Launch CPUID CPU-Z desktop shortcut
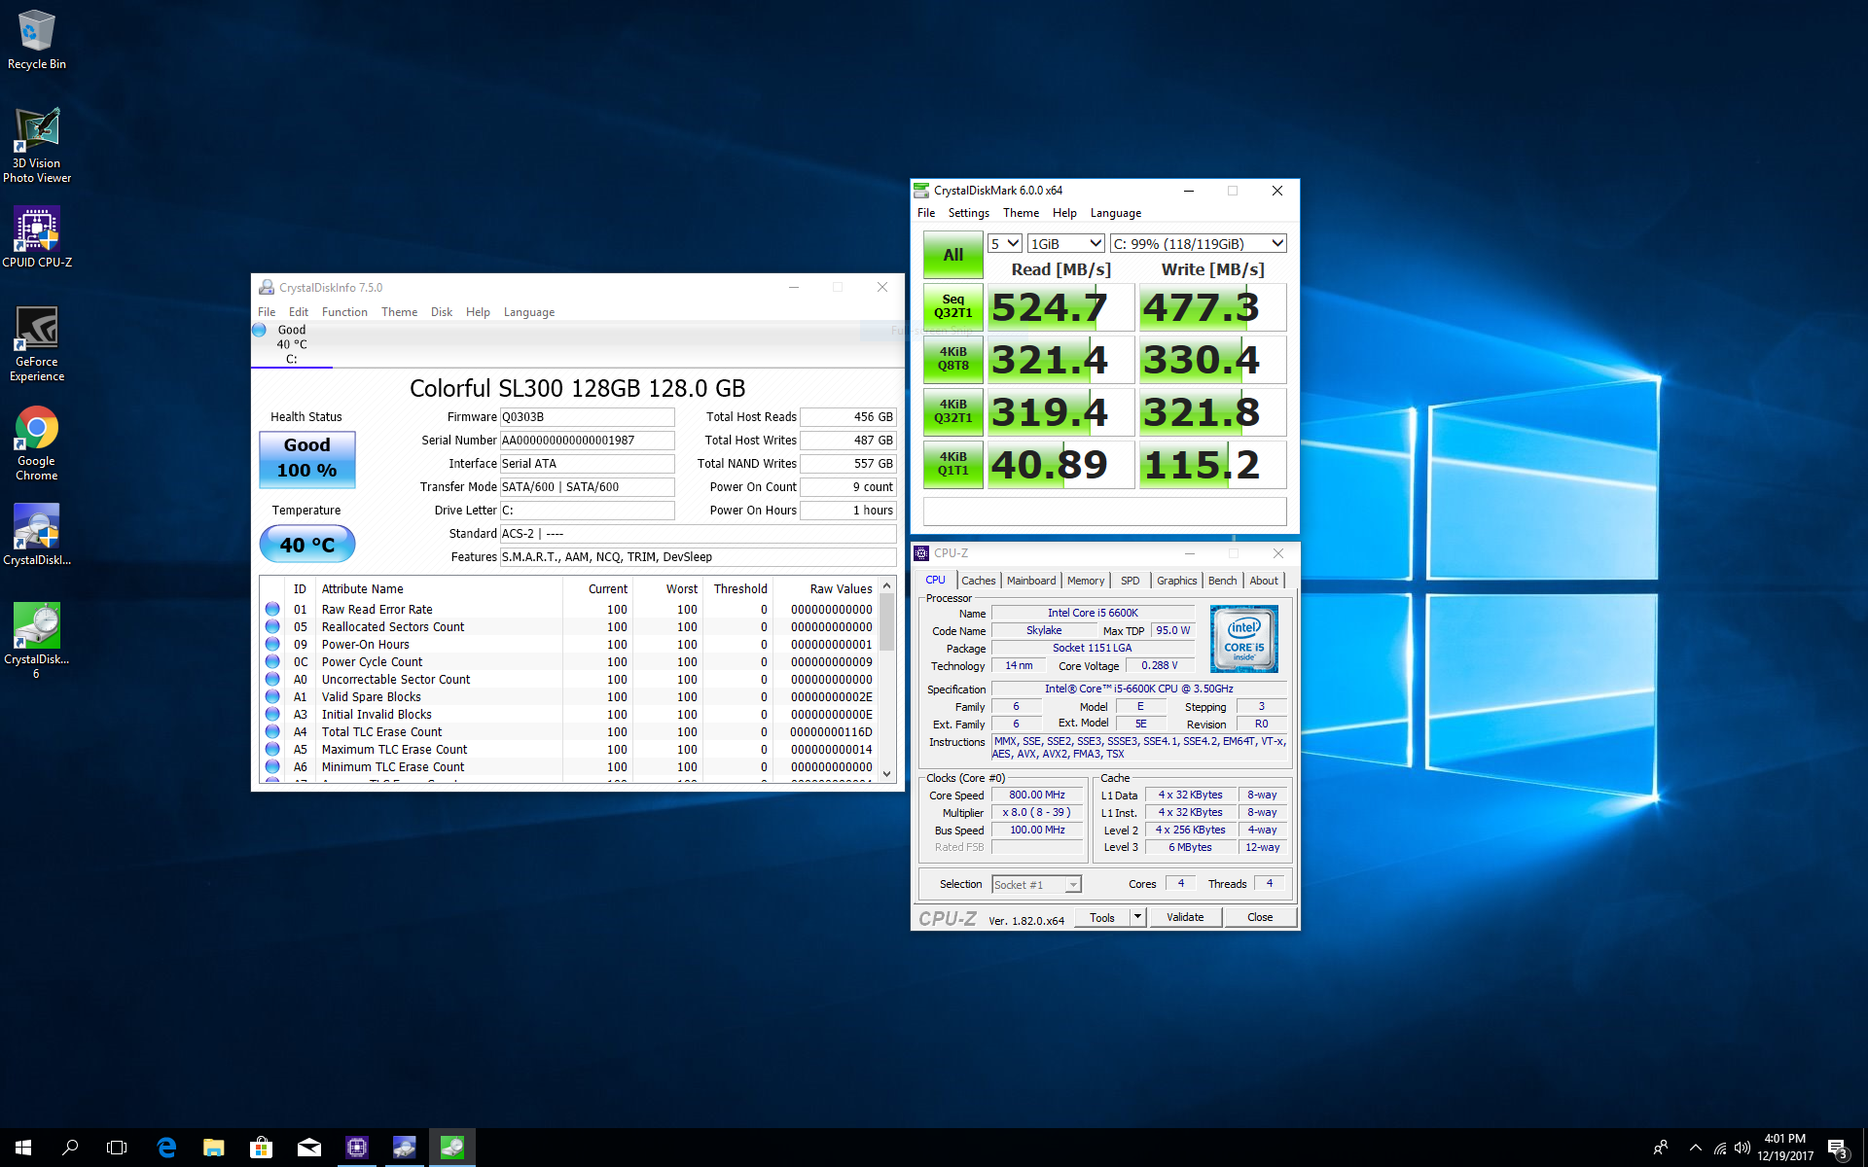The width and height of the screenshot is (1868, 1167). [x=36, y=236]
